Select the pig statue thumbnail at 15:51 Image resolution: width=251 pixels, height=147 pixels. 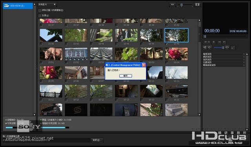tap(51, 54)
